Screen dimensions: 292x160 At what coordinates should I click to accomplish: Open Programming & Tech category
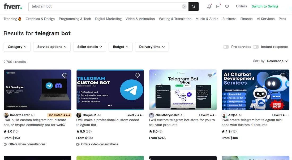point(75,19)
